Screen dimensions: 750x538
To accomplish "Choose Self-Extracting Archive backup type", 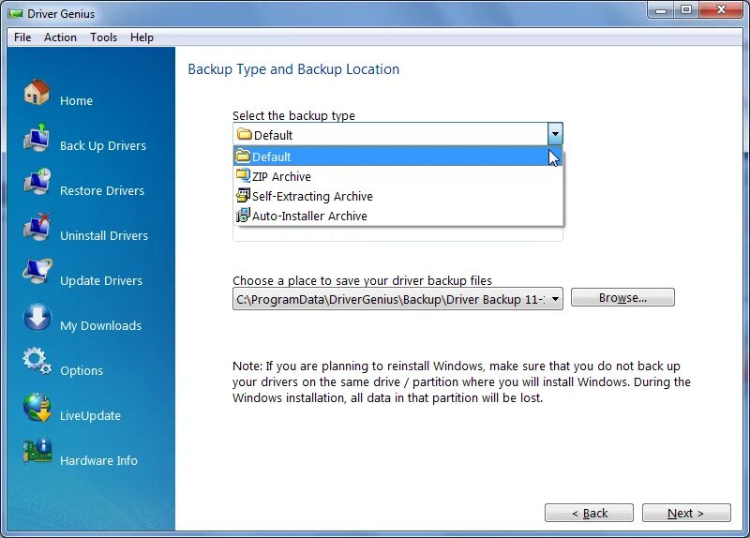I will (397, 196).
